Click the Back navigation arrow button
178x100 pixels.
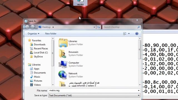(x=27, y=27)
